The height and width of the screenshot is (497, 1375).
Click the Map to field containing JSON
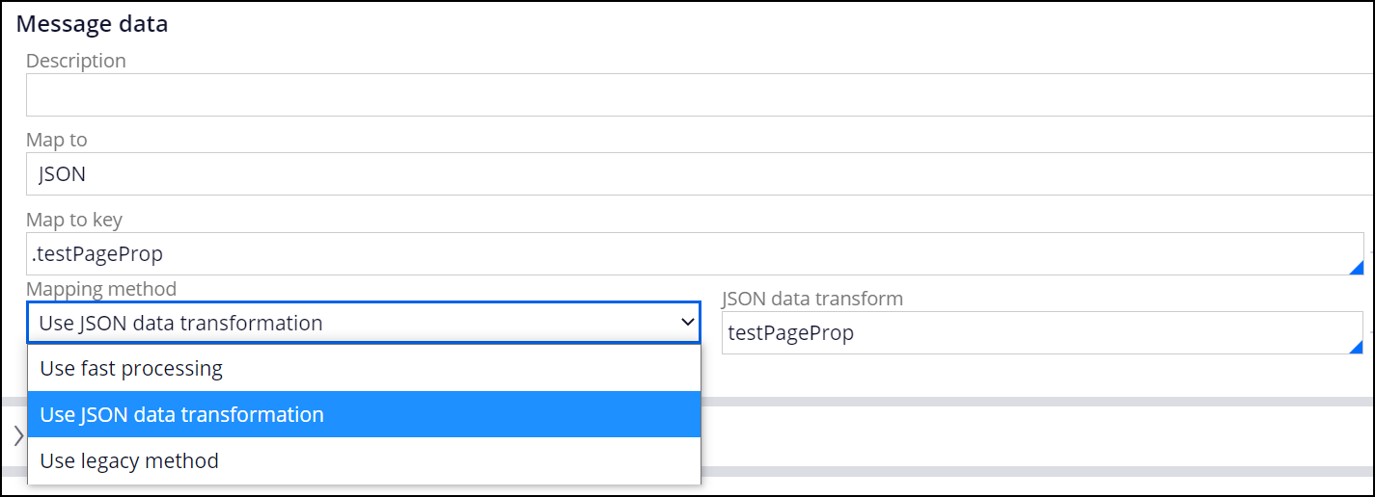click(695, 174)
